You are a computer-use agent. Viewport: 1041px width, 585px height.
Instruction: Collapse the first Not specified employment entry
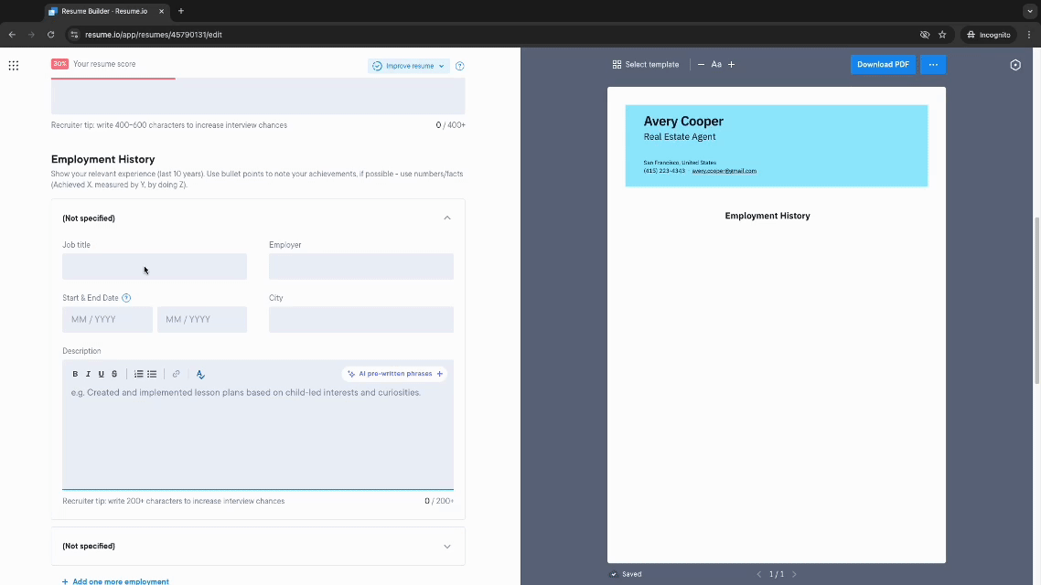point(447,218)
